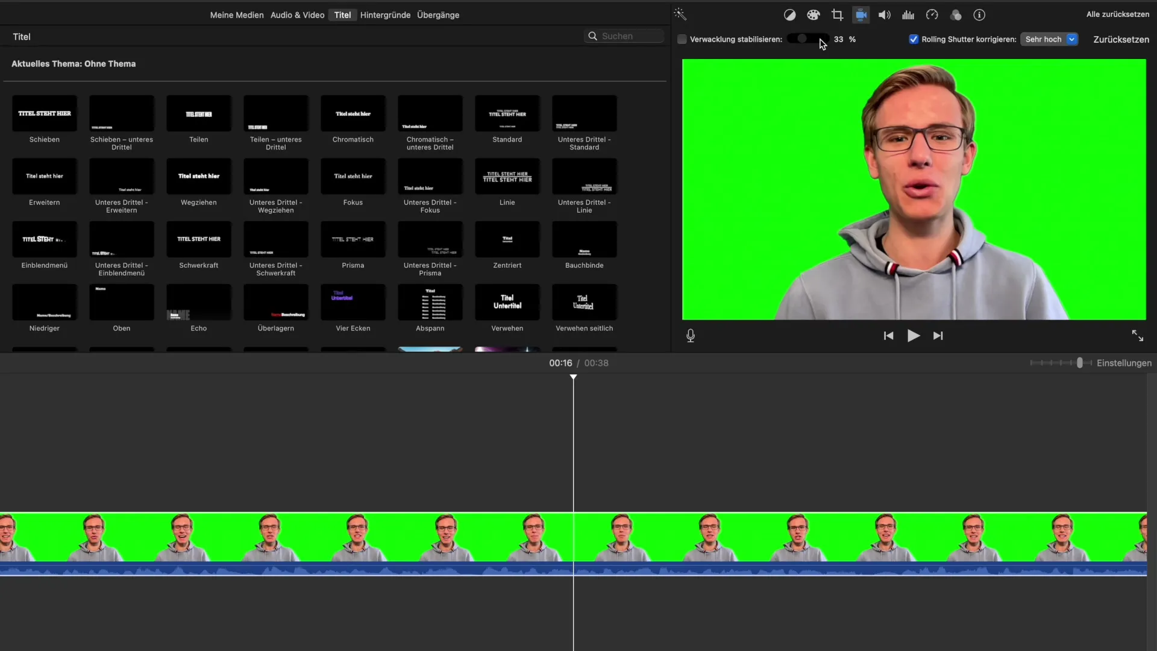Select the Linie title thumbnail
1157x651 pixels.
507,176
